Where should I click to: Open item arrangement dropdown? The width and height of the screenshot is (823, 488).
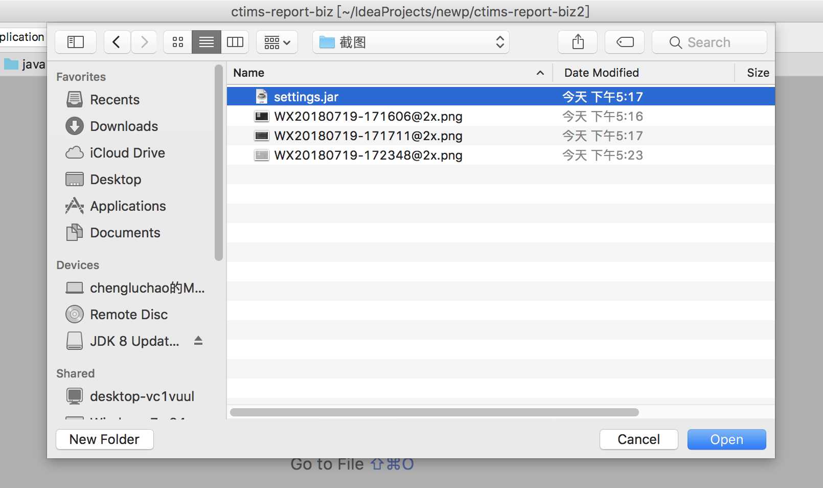pyautogui.click(x=277, y=42)
